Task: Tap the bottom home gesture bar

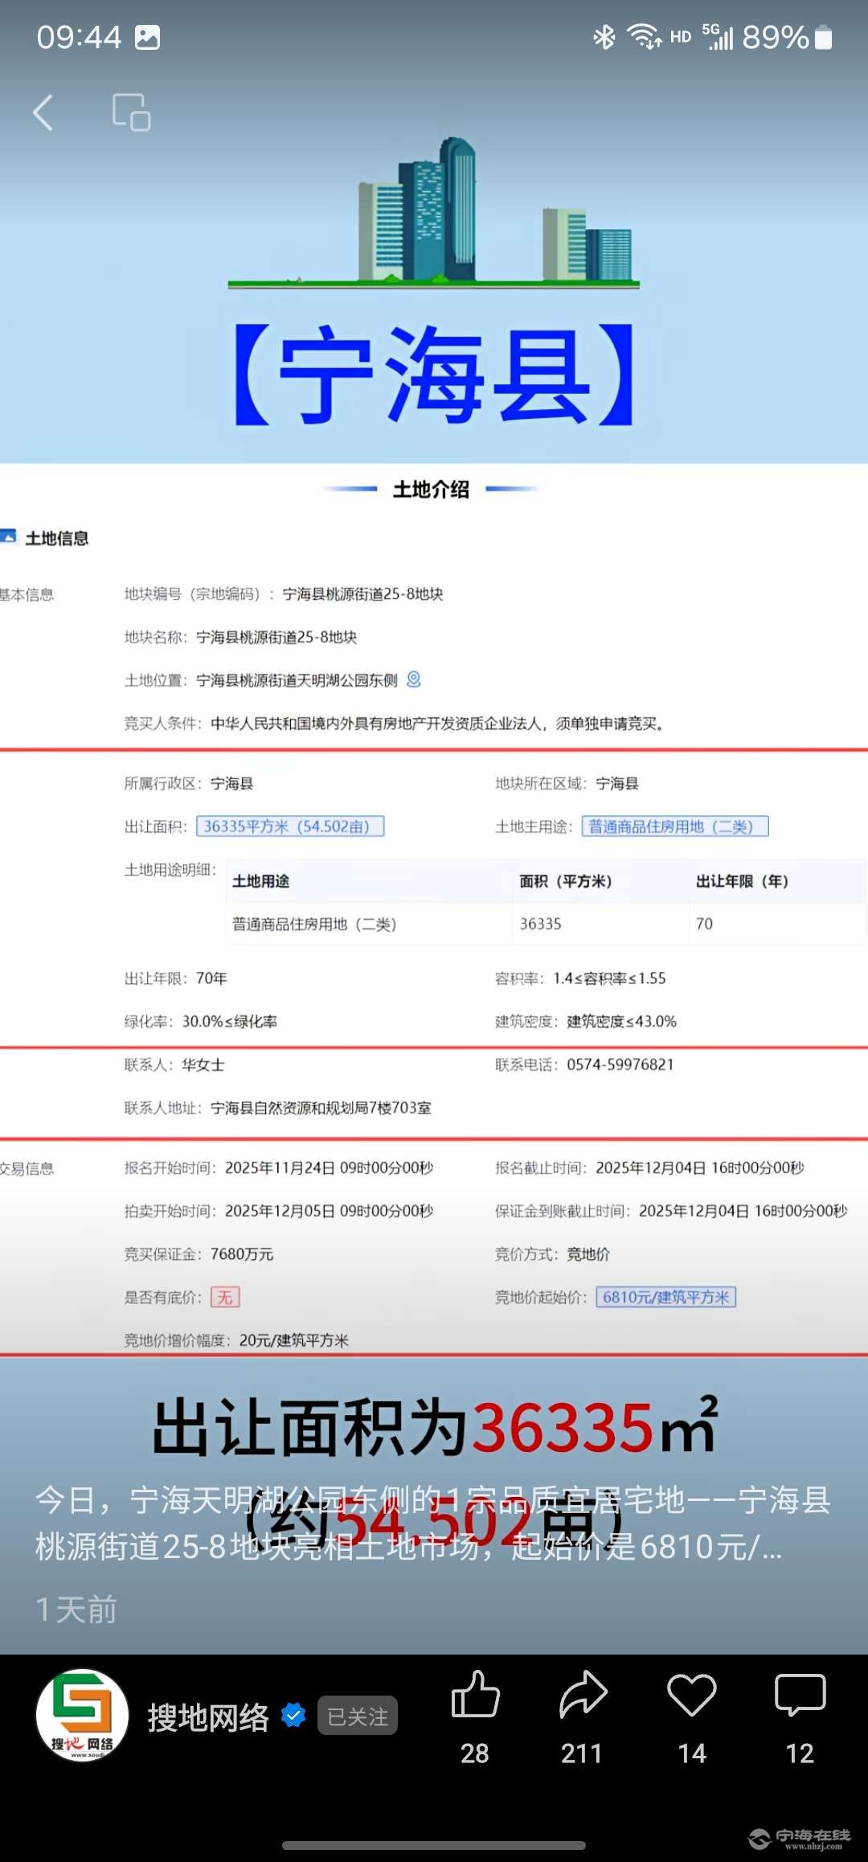Action: tap(434, 1845)
